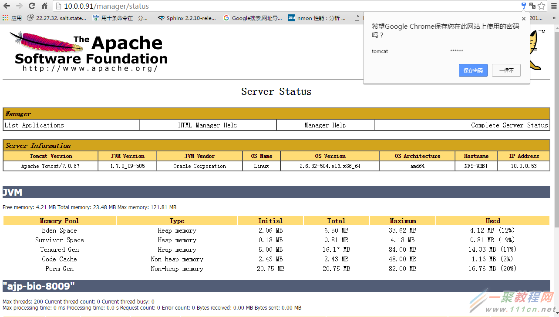
Task: Click the Server Status heading
Action: coord(276,92)
